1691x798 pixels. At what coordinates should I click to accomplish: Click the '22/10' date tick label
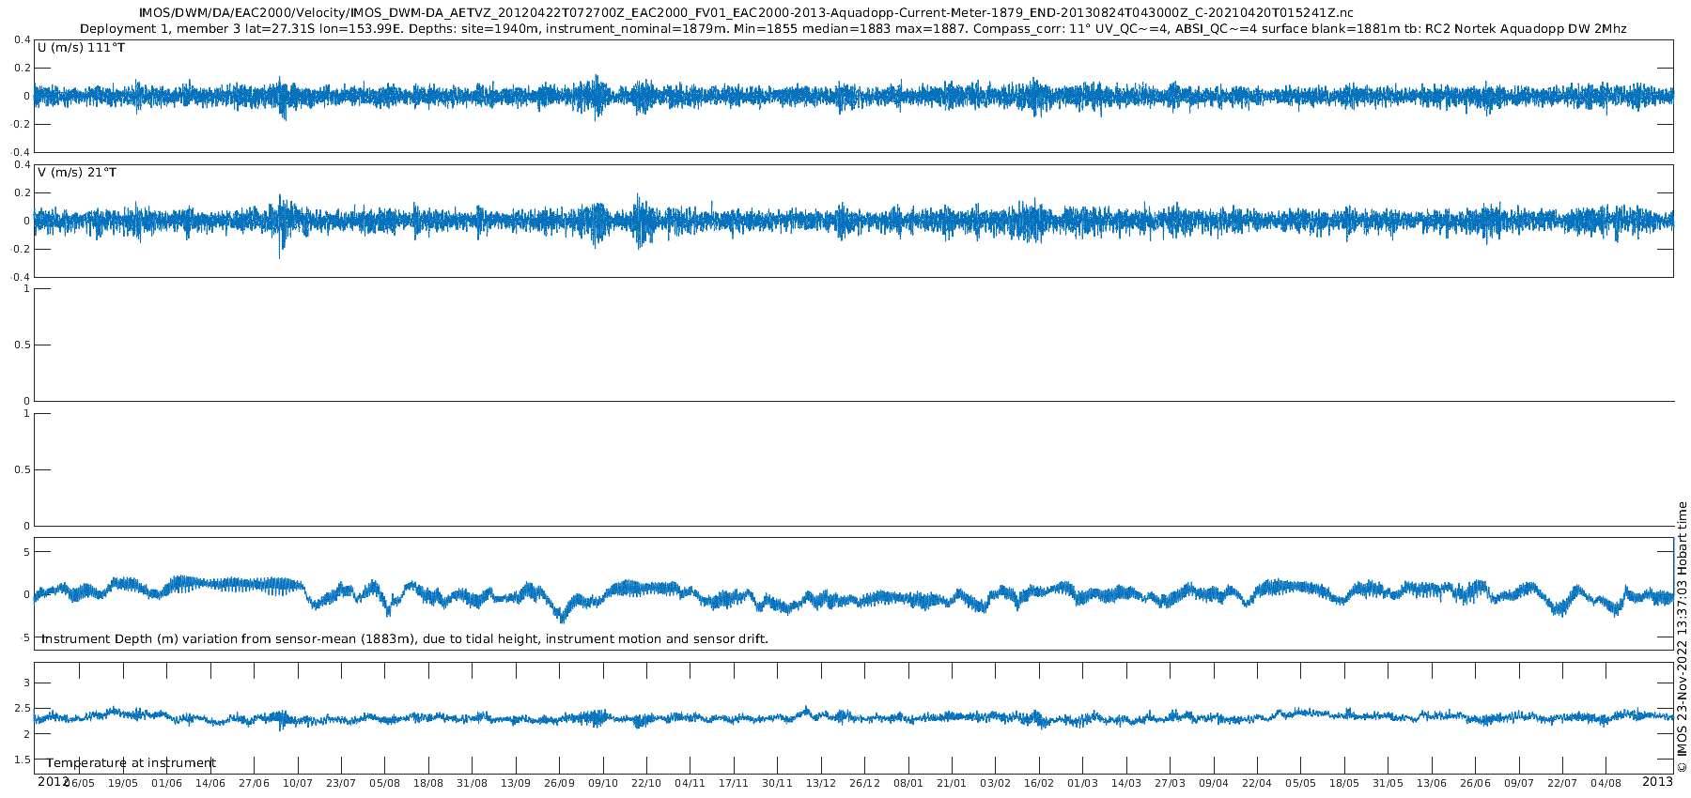pos(646,783)
